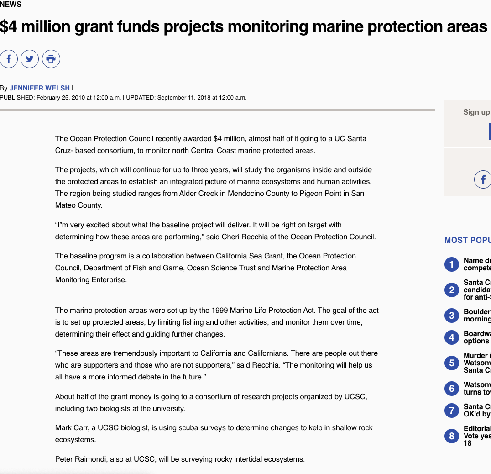Select the $4 million grant headline text
Screen dimensions: 491x474
point(244,26)
